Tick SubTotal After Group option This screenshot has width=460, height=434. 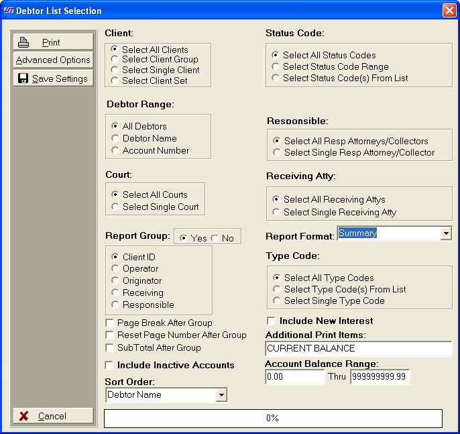pyautogui.click(x=109, y=348)
